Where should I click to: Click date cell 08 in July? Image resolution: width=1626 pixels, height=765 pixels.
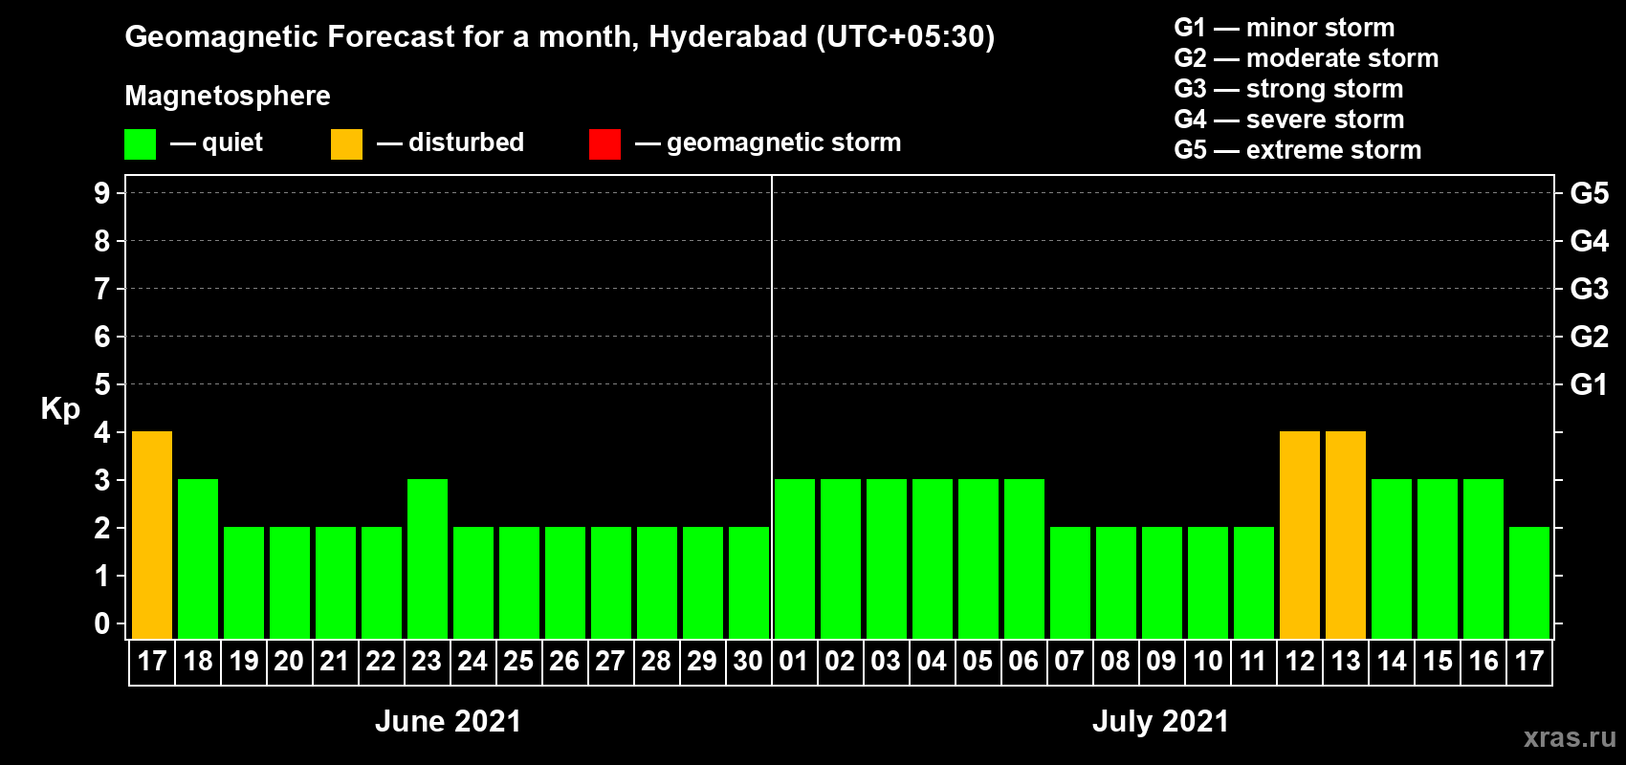[1115, 662]
